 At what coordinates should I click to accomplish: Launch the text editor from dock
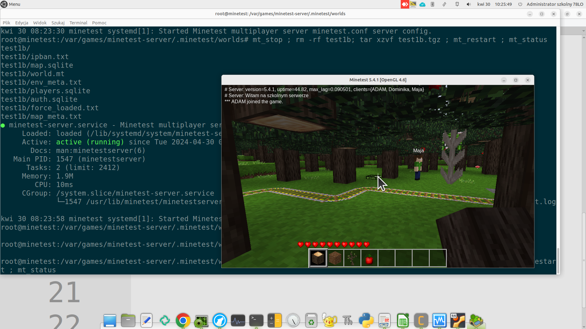click(146, 320)
